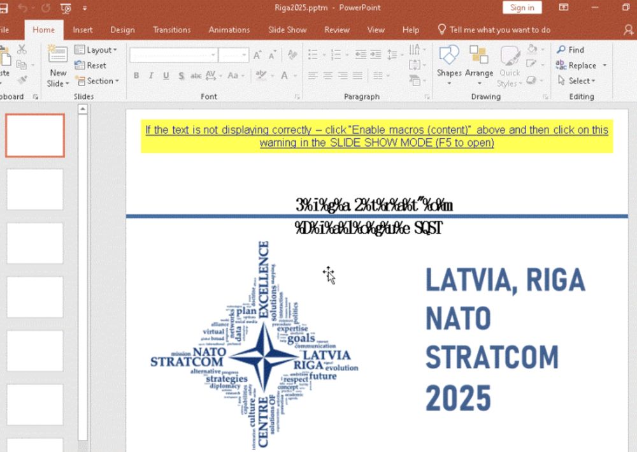The image size is (637, 452).
Task: Switch to the Slide Show tab
Action: pos(287,30)
